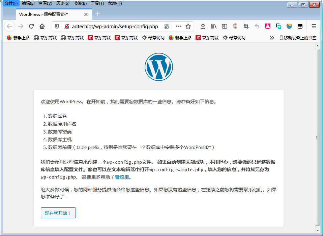Open the page actions three-dot menu
323x236 pixels.
click(179, 26)
